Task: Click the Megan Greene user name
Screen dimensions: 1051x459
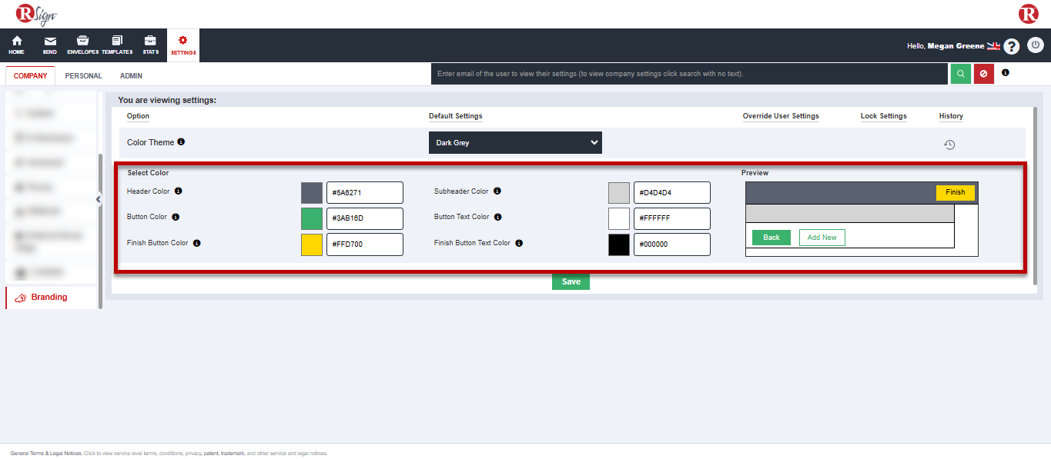Action: (956, 46)
